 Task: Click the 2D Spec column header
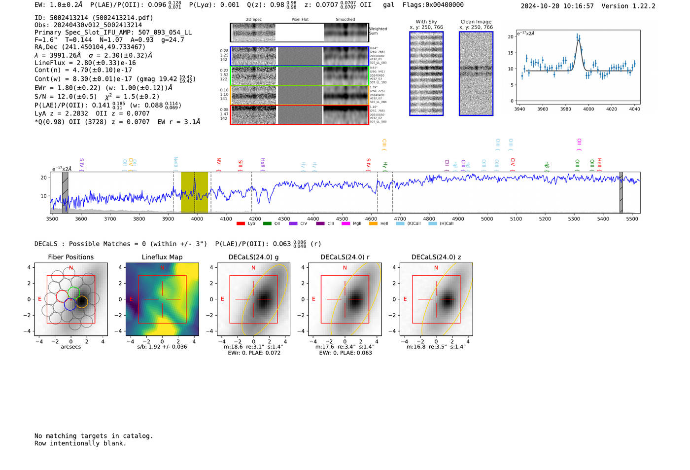[254, 19]
